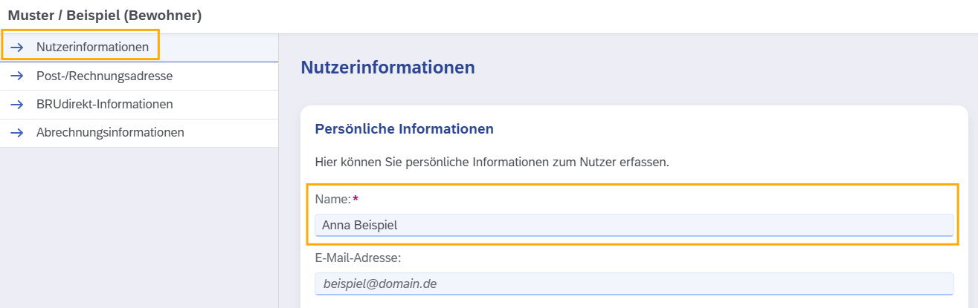Select the arrow icon before BRUdirekt-Informationen

tap(17, 105)
